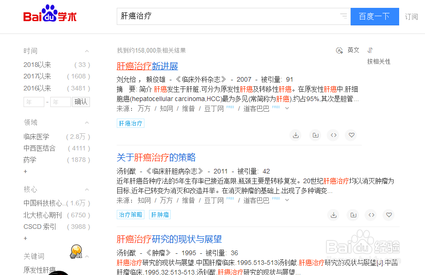The width and height of the screenshot is (425, 275).
Task: Open 万方 source for 肝癌治疗新进展
Action: pyautogui.click(x=144, y=108)
